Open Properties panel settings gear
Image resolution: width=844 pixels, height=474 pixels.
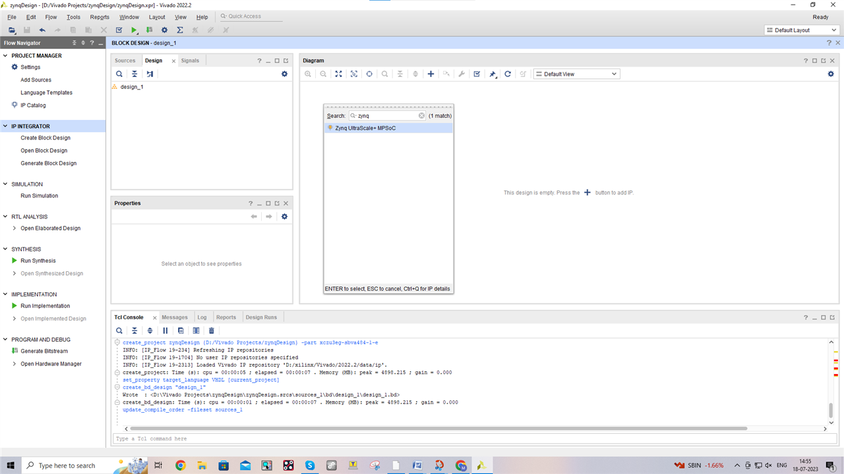click(x=285, y=217)
